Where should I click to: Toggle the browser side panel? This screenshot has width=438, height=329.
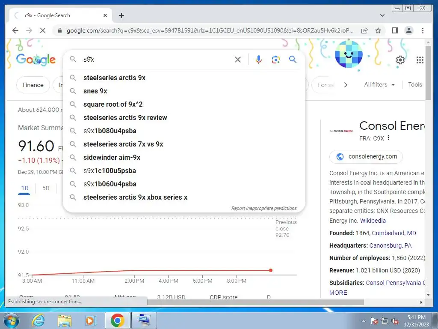click(395, 30)
